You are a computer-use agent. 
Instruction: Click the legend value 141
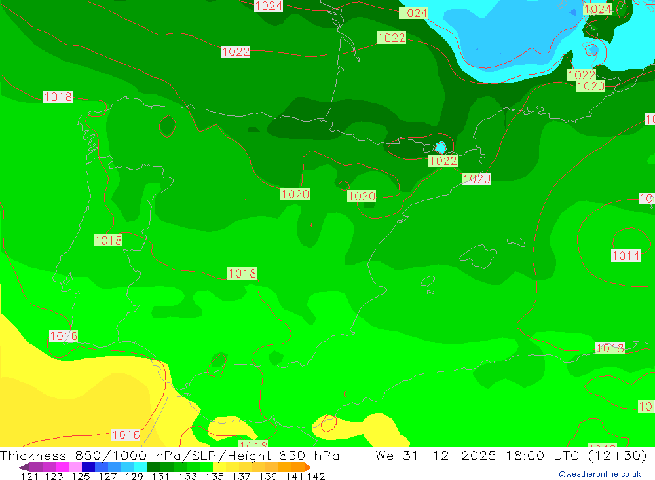click(295, 476)
